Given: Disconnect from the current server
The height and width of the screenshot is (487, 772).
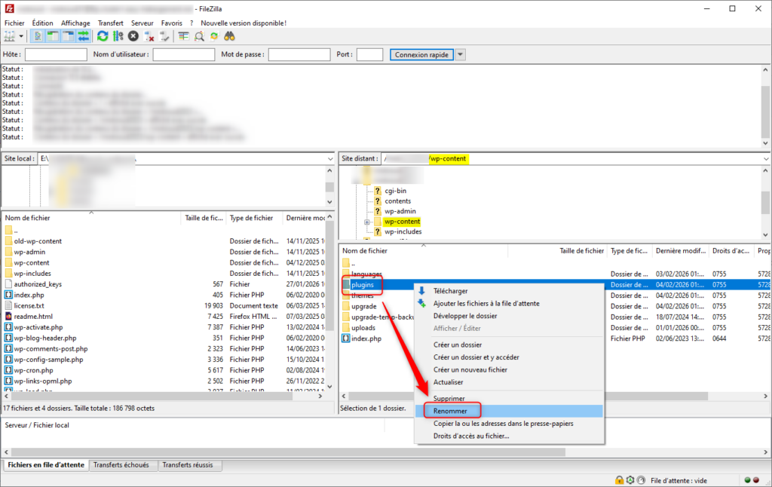Looking at the screenshot, I should pyautogui.click(x=149, y=36).
